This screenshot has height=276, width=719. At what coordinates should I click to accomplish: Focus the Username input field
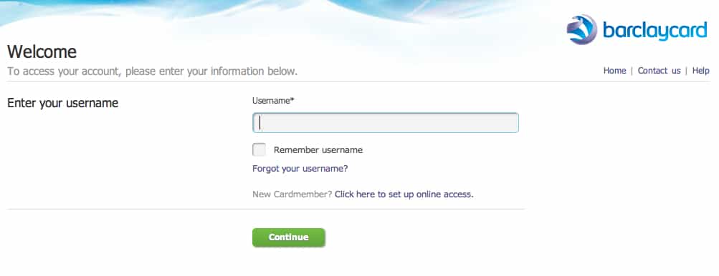point(386,123)
